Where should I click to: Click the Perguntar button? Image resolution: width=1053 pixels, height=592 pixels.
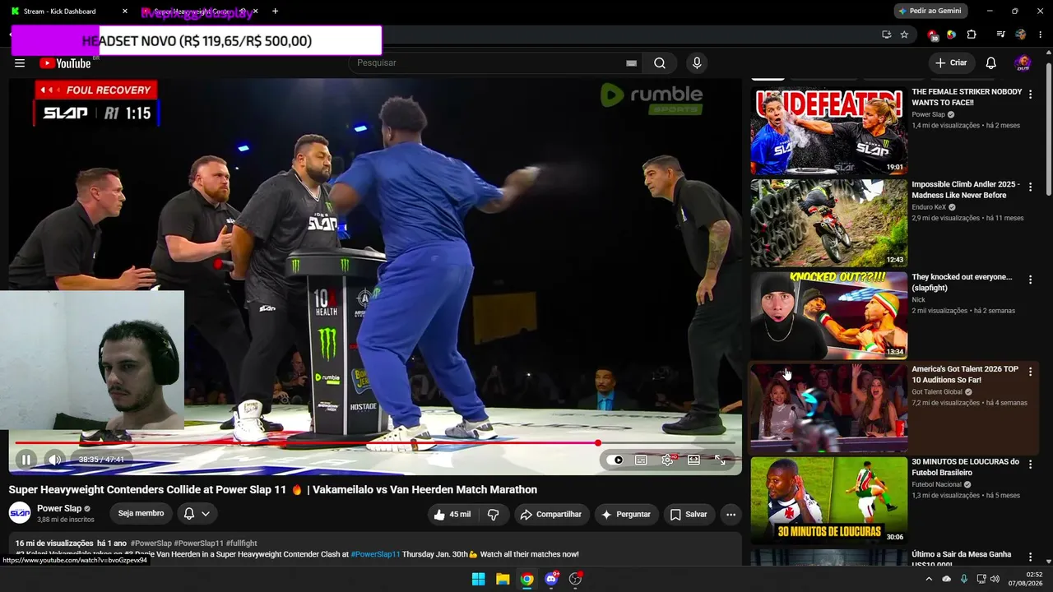626,515
